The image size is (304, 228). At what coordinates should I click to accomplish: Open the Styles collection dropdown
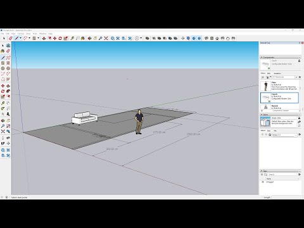[x=284, y=135]
